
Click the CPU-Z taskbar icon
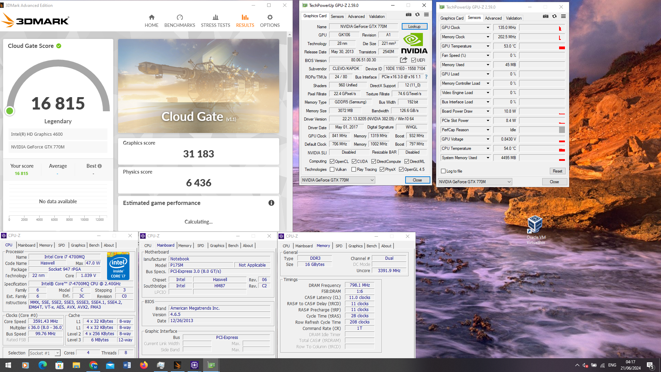(195, 365)
